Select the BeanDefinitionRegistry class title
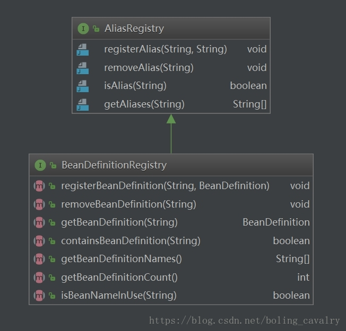Viewport: 346px width, 331px height. (x=114, y=165)
